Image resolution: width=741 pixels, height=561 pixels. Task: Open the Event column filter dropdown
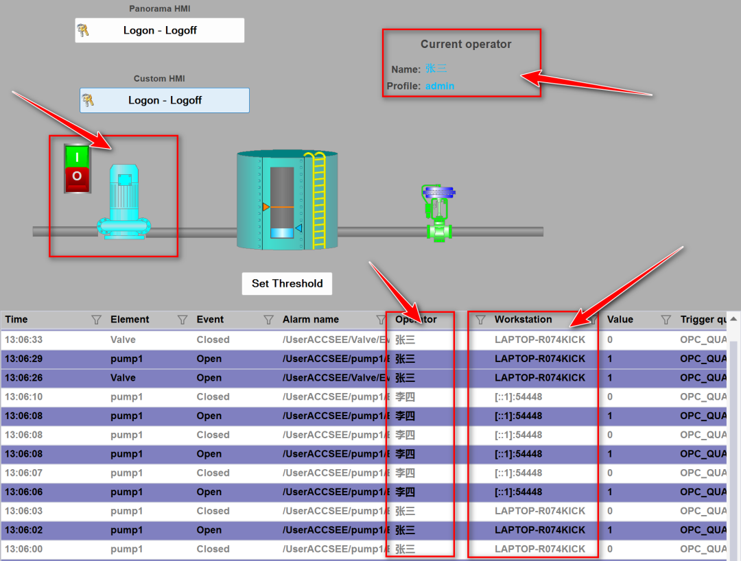tap(268, 320)
